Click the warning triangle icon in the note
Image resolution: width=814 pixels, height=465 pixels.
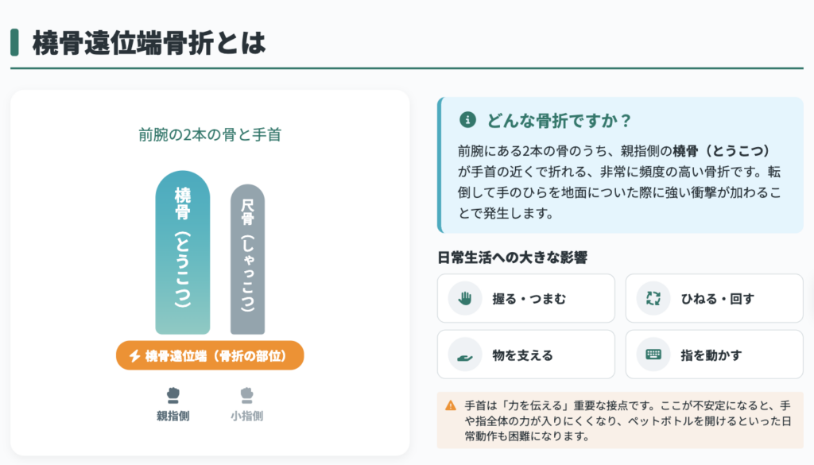451,405
